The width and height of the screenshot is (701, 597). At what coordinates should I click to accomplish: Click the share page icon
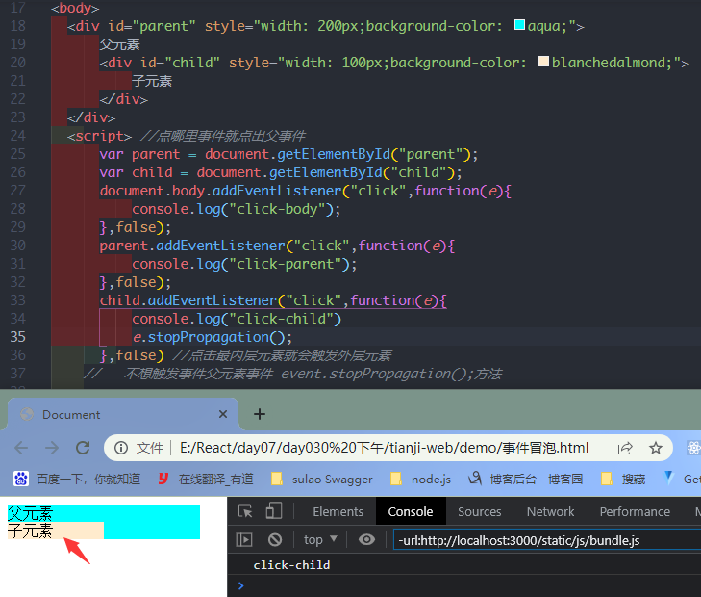pos(625,448)
